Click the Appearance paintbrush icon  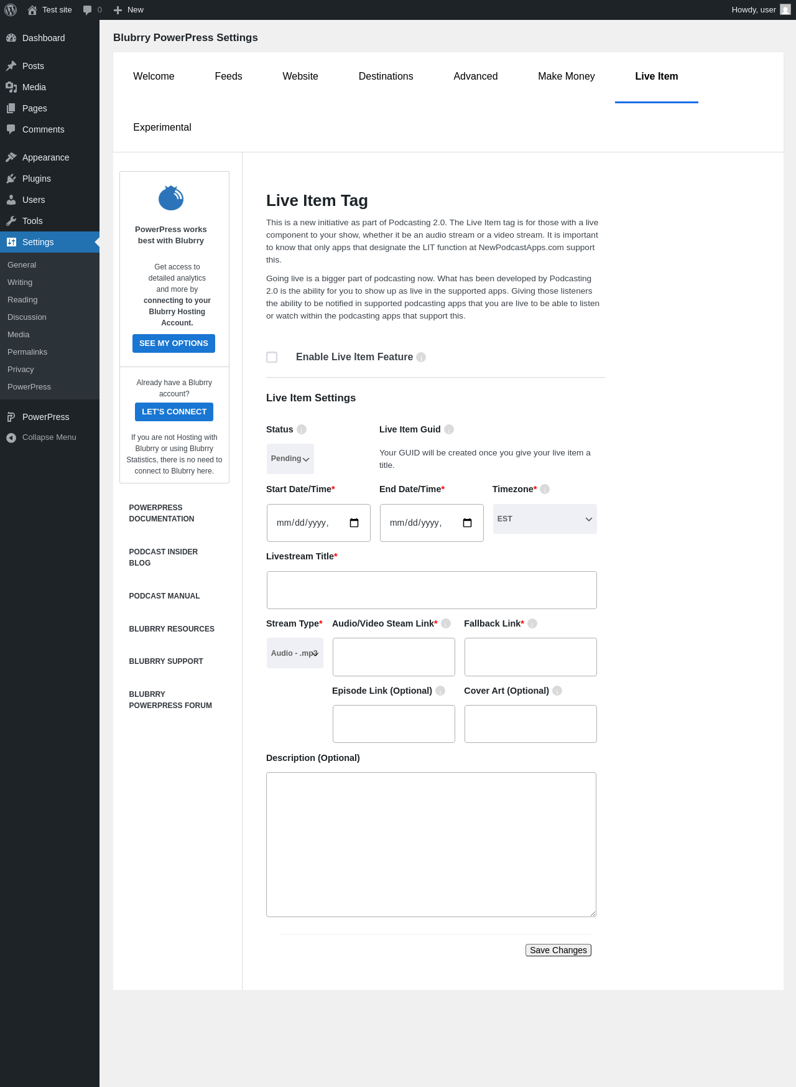11,157
